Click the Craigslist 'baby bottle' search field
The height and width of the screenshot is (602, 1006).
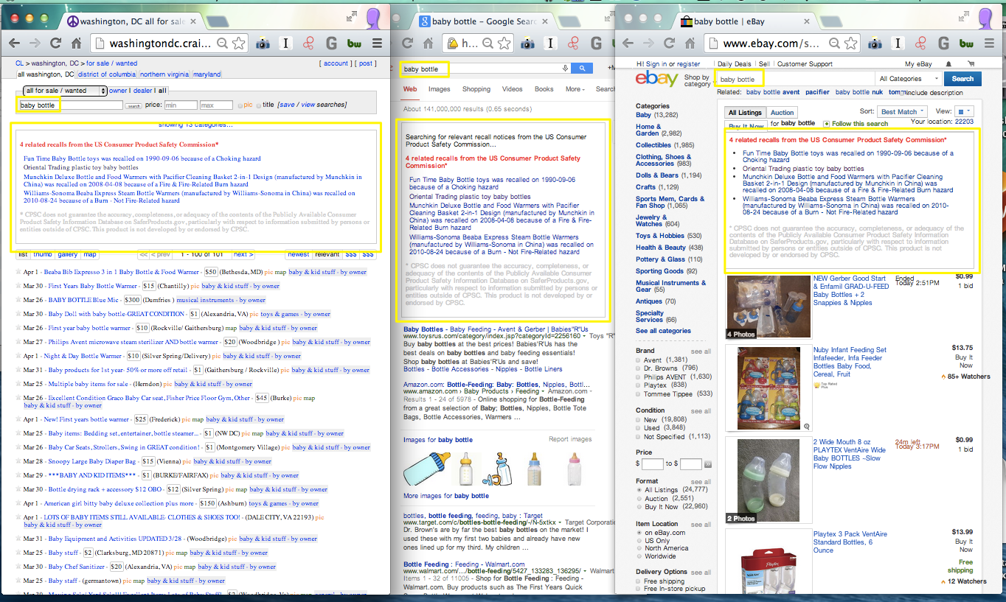tap(70, 105)
